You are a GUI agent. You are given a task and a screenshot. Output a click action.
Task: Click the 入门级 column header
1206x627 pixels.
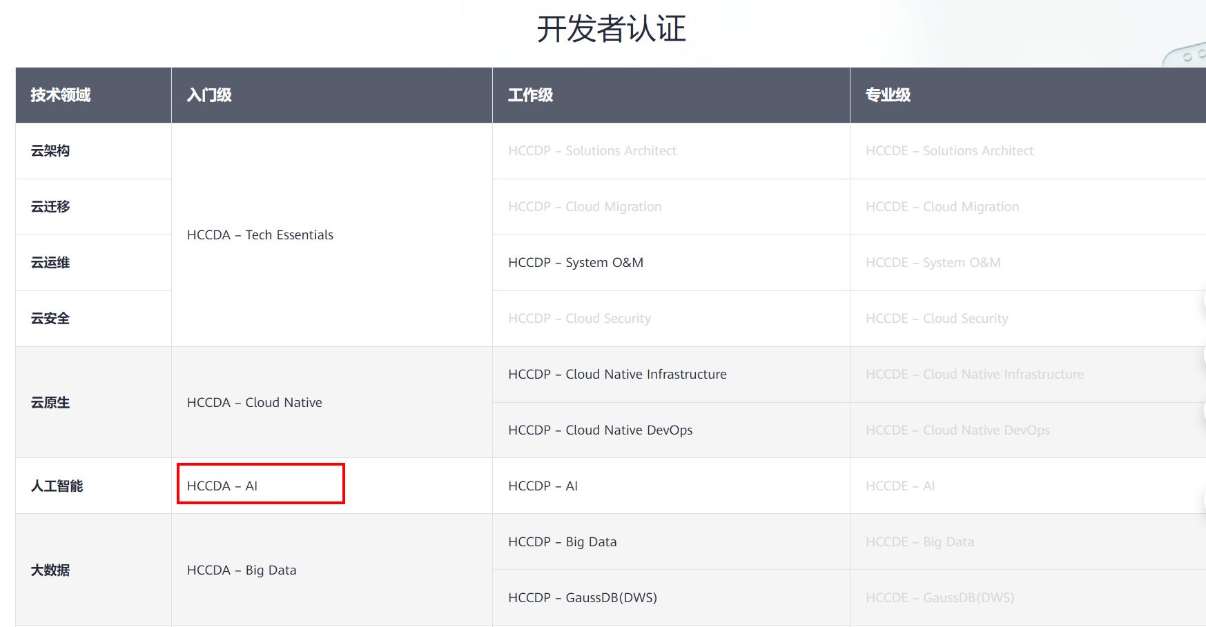(x=209, y=95)
